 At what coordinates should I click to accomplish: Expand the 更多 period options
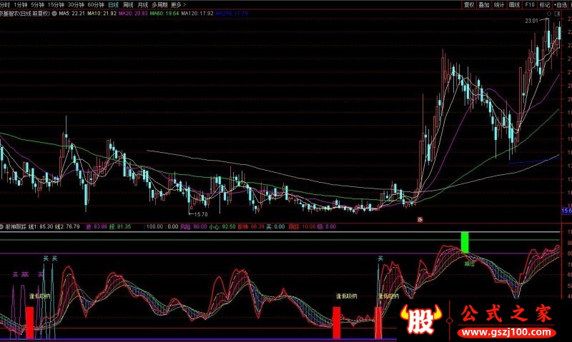pyautogui.click(x=178, y=5)
